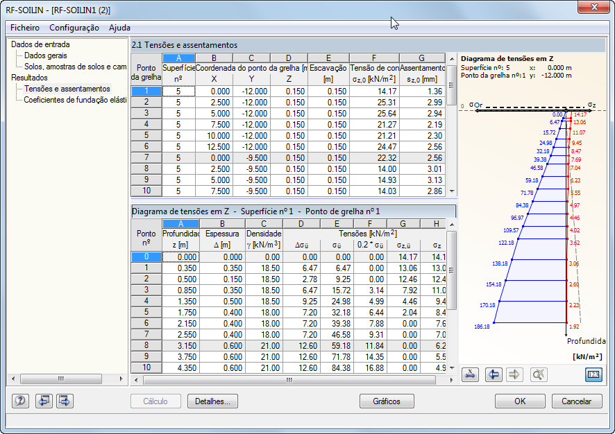Open the Configuração menu
Viewport: 615px width, 434px height.
tap(74, 28)
